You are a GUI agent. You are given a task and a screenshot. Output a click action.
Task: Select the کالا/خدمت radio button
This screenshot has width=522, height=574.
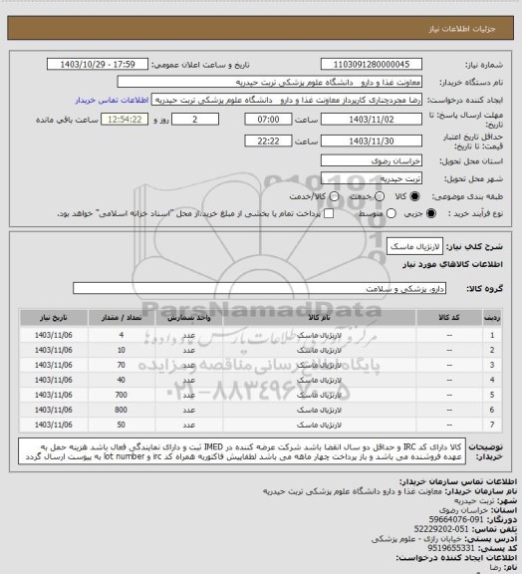click(334, 196)
